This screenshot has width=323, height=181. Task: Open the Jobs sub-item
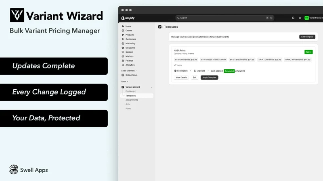click(128, 104)
